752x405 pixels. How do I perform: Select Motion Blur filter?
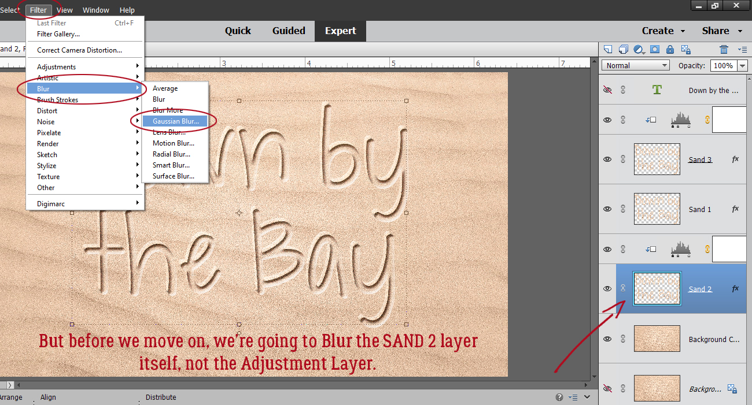175,143
